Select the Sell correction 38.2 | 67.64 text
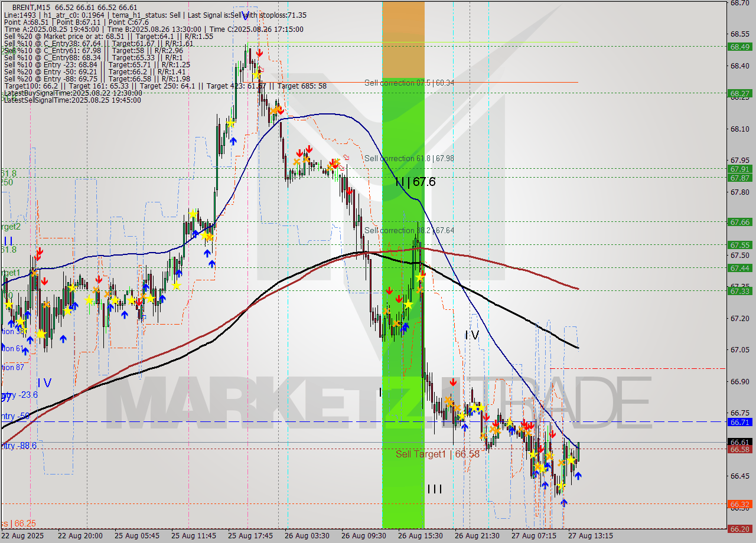 pos(408,230)
